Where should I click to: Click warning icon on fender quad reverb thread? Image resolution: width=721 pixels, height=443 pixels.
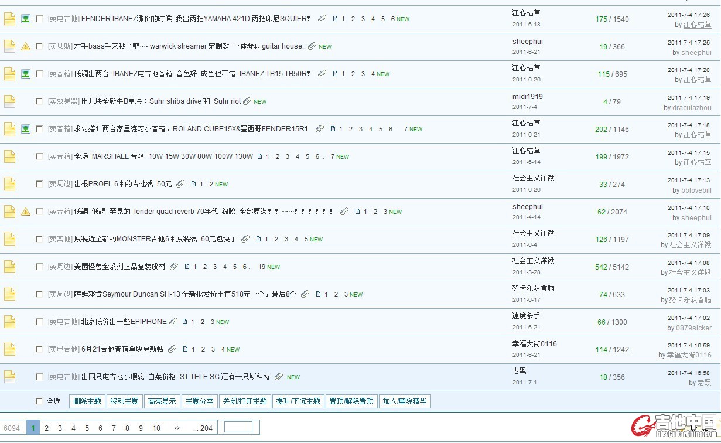pyautogui.click(x=26, y=212)
